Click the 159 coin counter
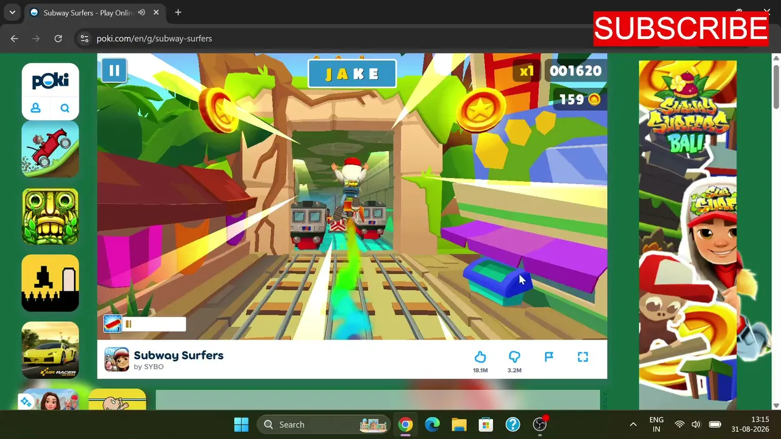The width and height of the screenshot is (781, 439). point(580,99)
